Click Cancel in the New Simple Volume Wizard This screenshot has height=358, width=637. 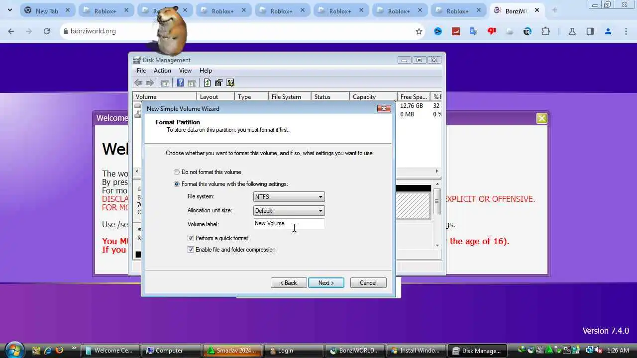tap(368, 283)
